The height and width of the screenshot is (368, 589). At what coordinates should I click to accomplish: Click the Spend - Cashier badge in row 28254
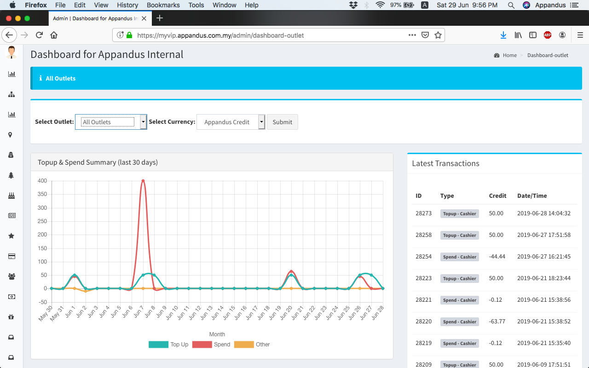click(x=460, y=257)
